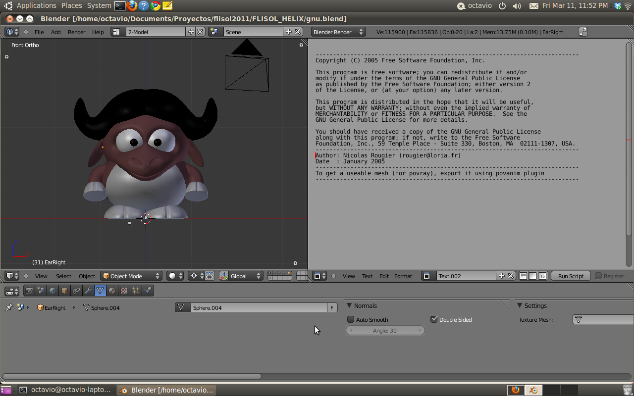Open the World properties tab (globe icon)
Screen dimensions: 634x396
[x=53, y=291]
